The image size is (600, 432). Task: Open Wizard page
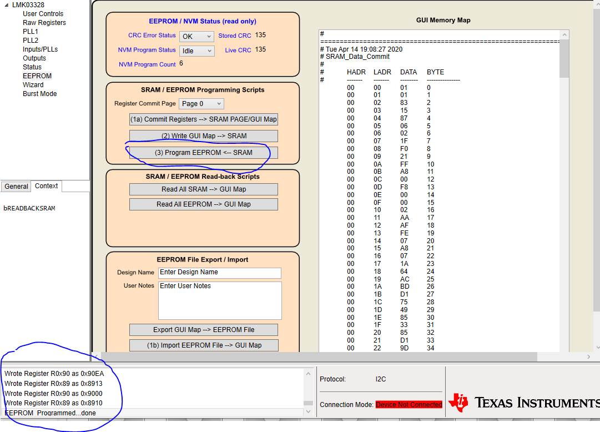pos(33,84)
